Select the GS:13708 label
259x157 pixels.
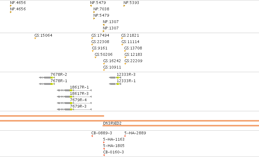coord(133,48)
